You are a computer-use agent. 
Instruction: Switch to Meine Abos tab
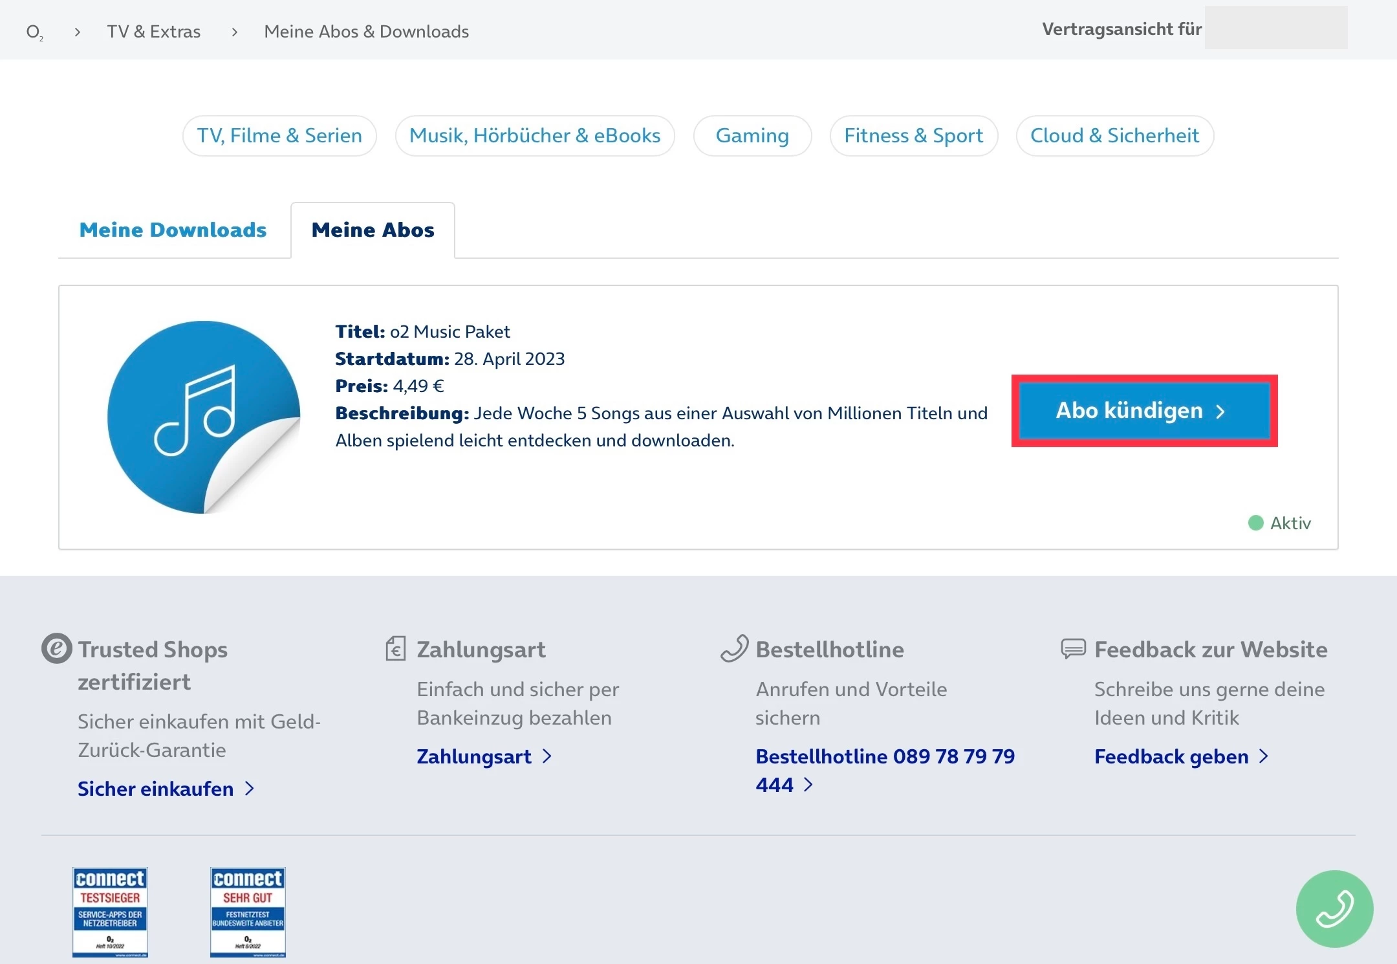(x=373, y=230)
